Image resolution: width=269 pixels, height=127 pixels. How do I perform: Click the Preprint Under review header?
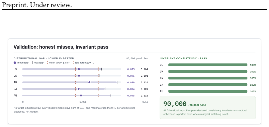click(37, 5)
